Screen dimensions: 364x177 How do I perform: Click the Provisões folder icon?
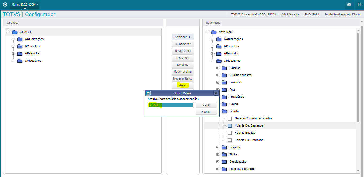pyautogui.click(x=224, y=82)
